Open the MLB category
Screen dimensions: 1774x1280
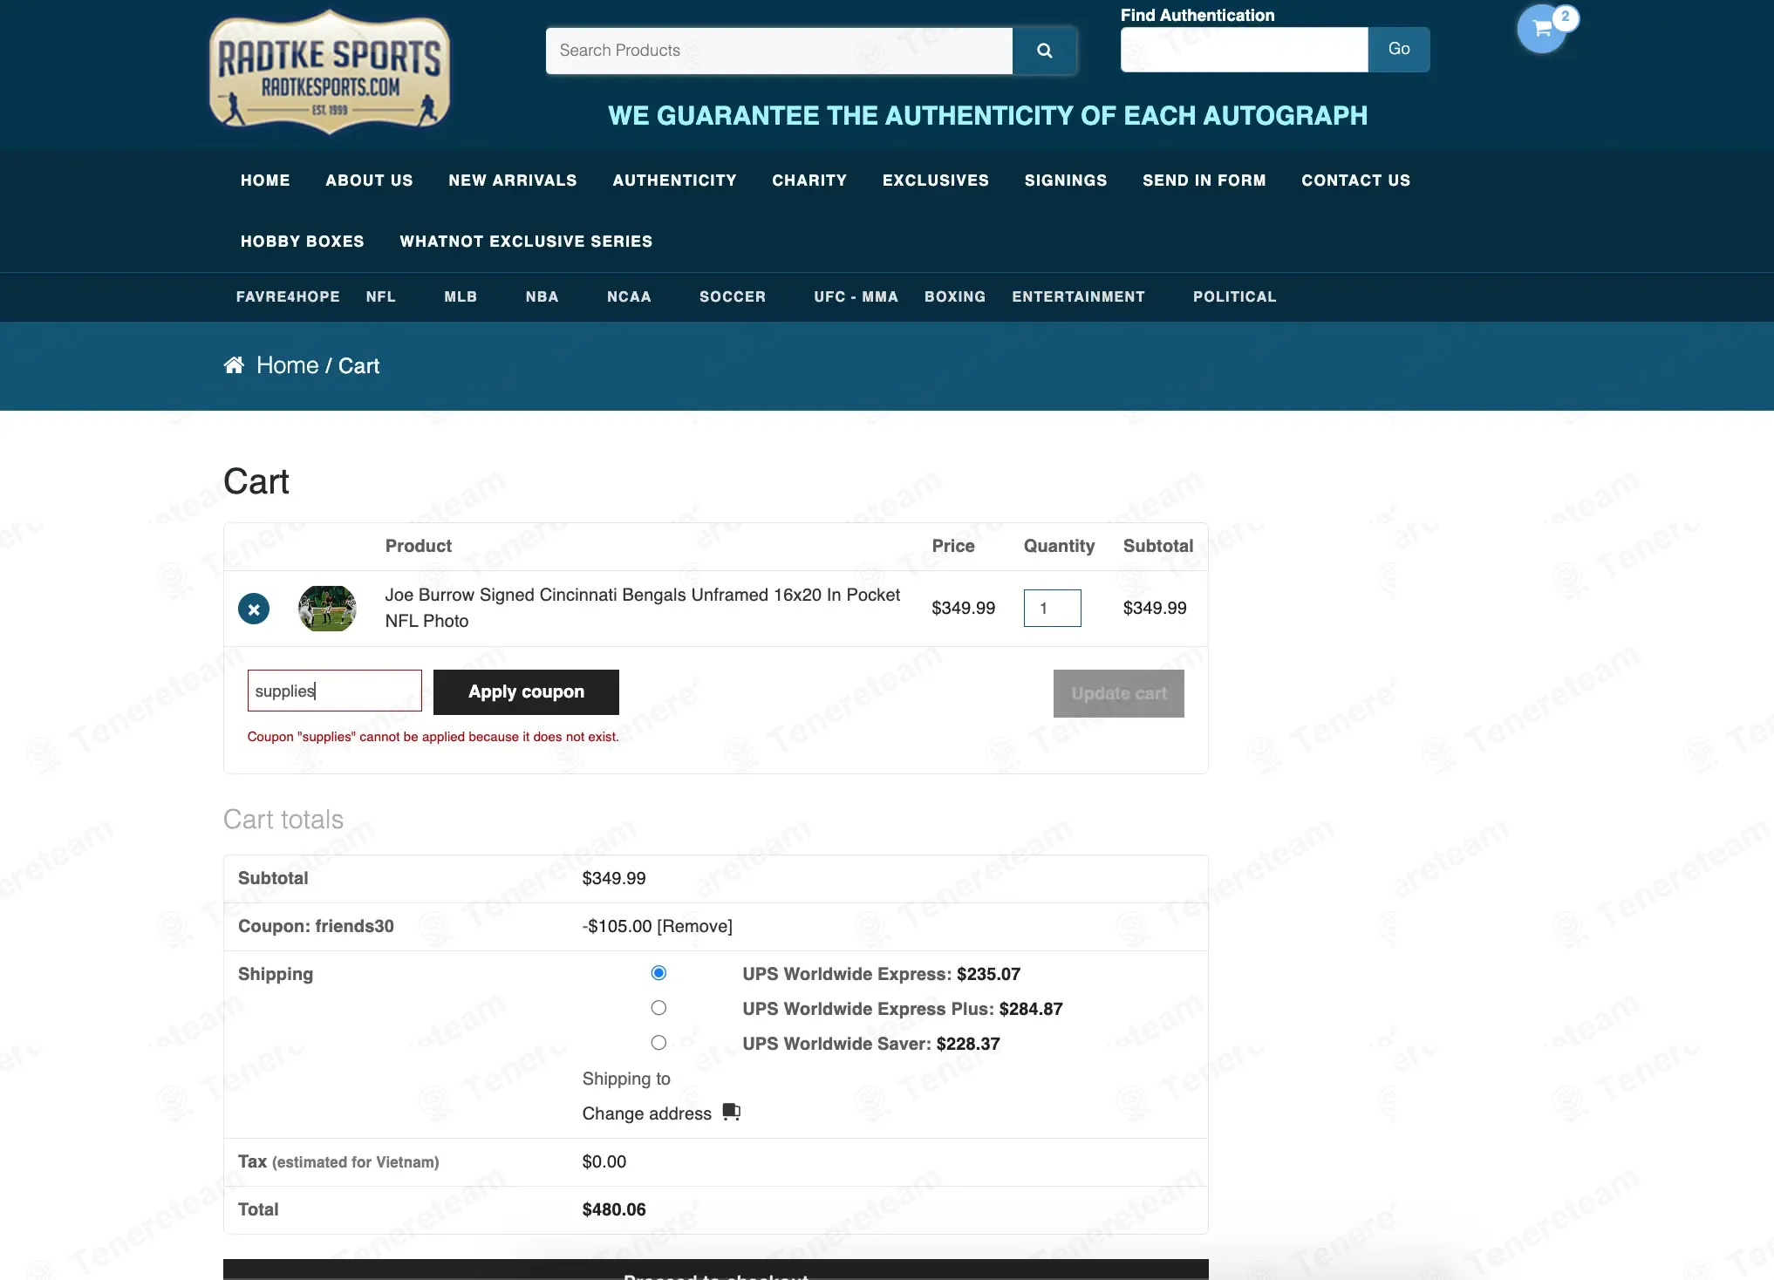461,296
